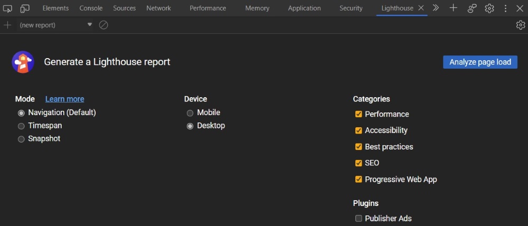The height and width of the screenshot is (226, 528).
Task: Go to the Memory tab
Action: click(x=257, y=8)
